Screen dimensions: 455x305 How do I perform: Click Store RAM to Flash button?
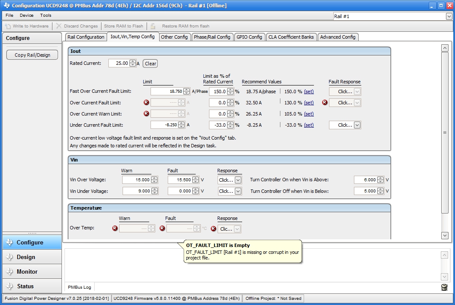123,26
